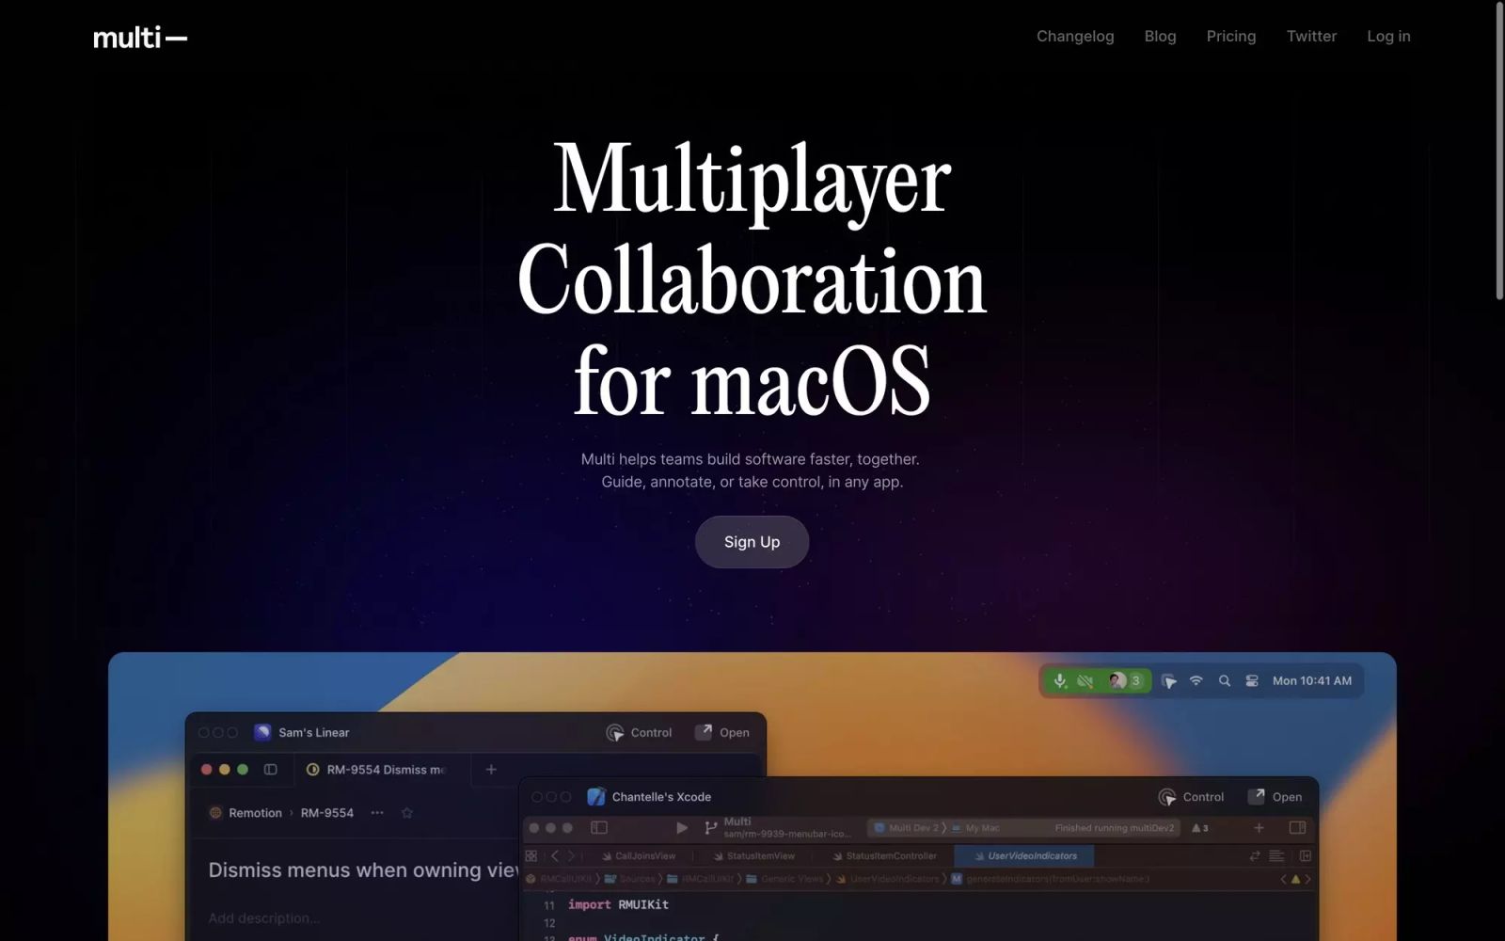The image size is (1505, 941).
Task: Open the Multi Dev 2 scheme selector
Action: (x=907, y=827)
